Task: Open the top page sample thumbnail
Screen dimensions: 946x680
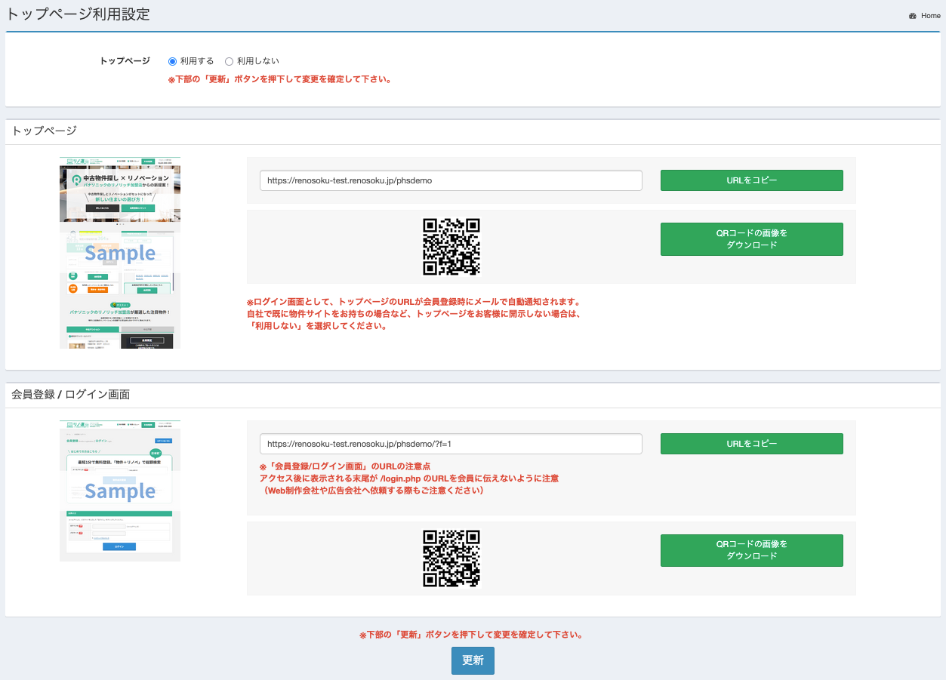Action: pos(120,253)
